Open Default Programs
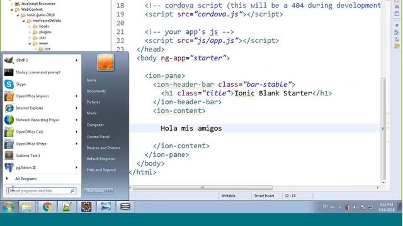The height and width of the screenshot is (226, 403). tap(101, 159)
